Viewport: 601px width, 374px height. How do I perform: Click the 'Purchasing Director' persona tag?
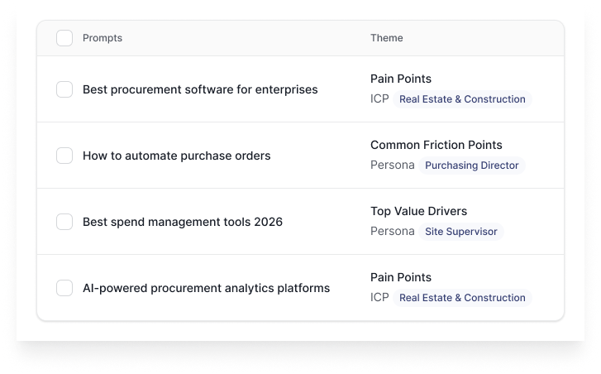[x=471, y=165]
